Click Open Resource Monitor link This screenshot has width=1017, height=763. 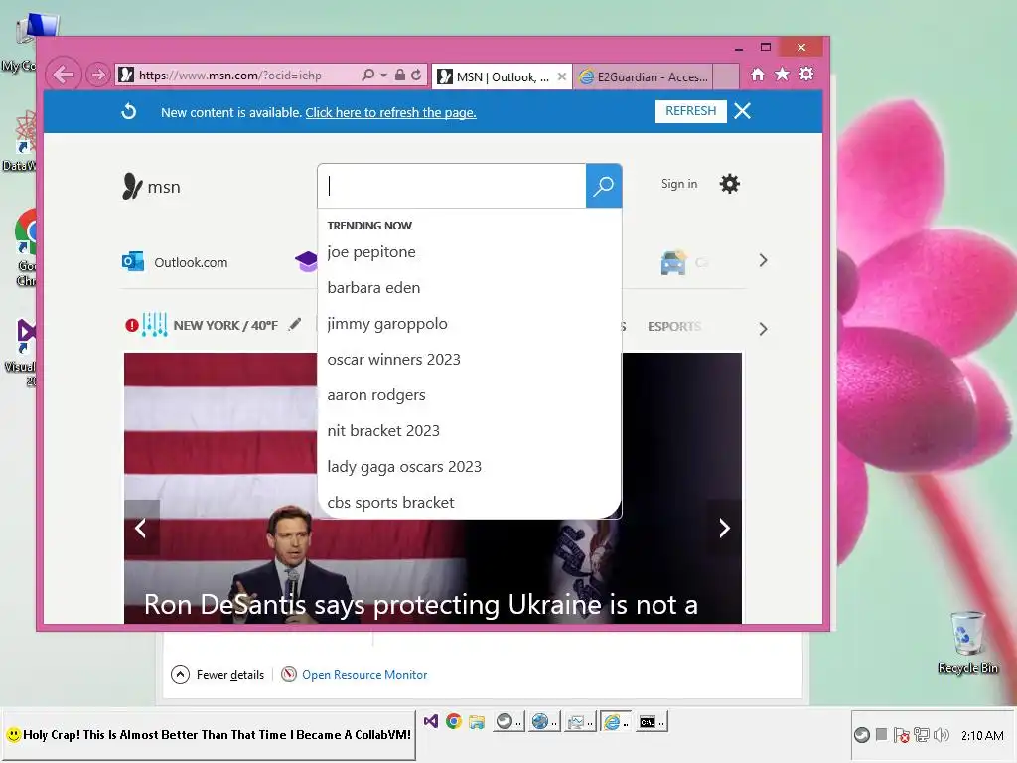[x=355, y=675]
